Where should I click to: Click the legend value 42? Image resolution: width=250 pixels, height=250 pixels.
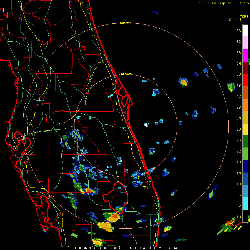[239, 96]
